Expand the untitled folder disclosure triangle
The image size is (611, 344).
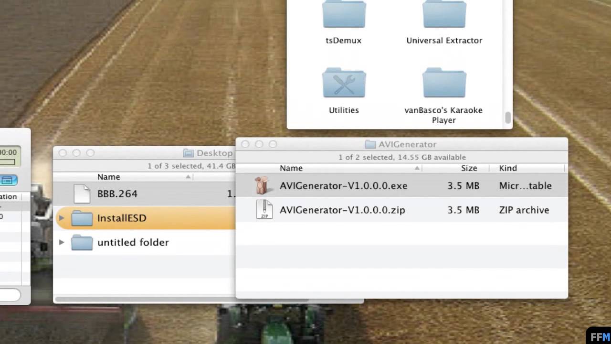pos(61,242)
